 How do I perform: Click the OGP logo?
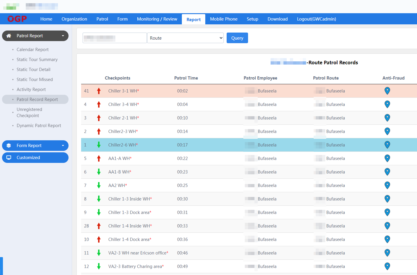coord(17,19)
